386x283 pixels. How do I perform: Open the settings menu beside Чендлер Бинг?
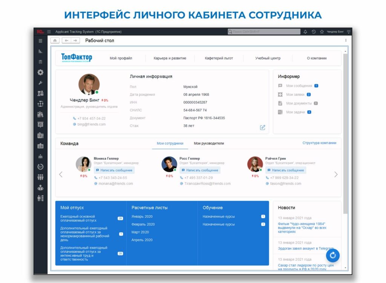(349, 32)
